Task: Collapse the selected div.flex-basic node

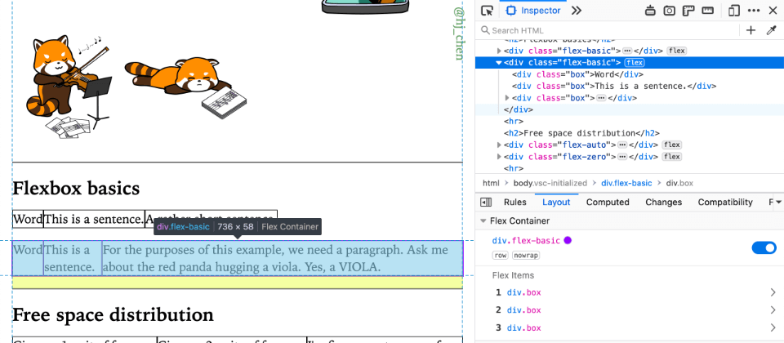Action: pos(498,63)
